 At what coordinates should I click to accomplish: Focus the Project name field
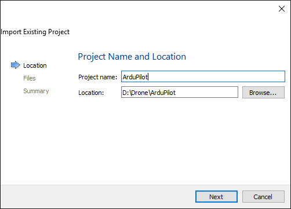click(203, 76)
